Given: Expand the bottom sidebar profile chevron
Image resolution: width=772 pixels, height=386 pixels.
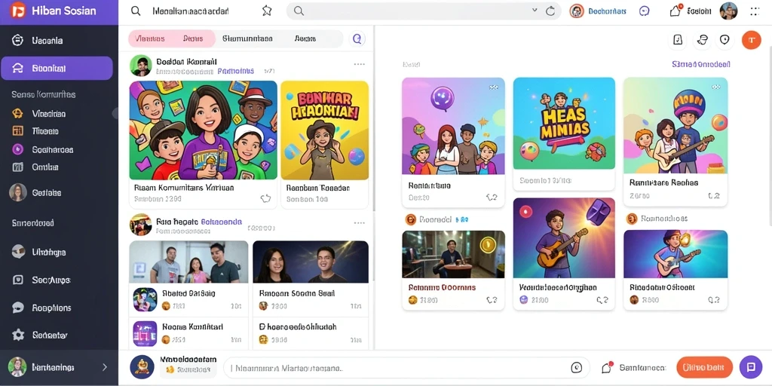Looking at the screenshot, I should click(104, 367).
